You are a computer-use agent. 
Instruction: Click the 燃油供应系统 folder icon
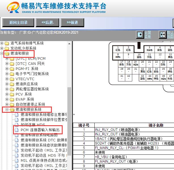(12, 84)
